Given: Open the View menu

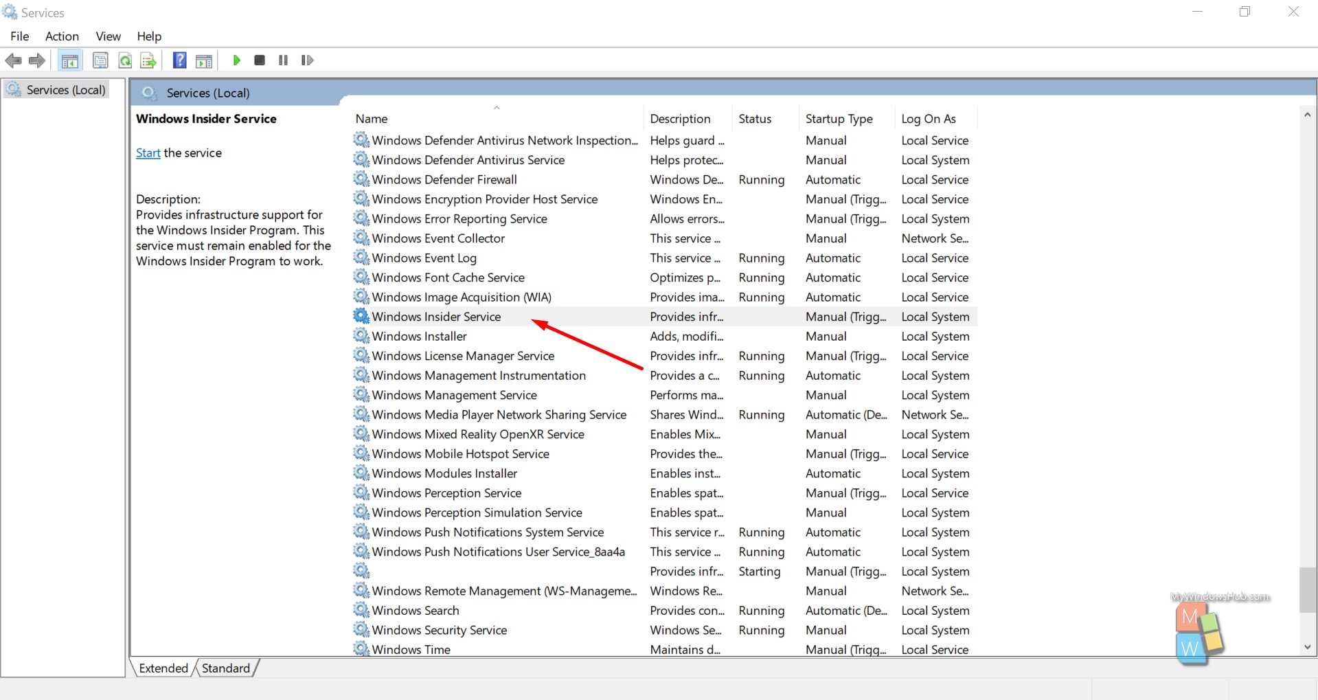Looking at the screenshot, I should click(x=108, y=36).
